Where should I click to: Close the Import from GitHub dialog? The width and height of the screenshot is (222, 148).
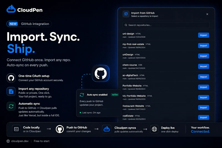pyautogui.click(x=207, y=14)
